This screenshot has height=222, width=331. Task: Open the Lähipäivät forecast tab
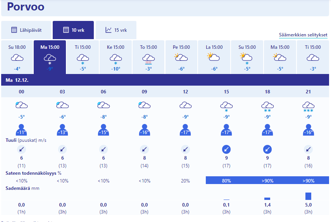click(26, 30)
